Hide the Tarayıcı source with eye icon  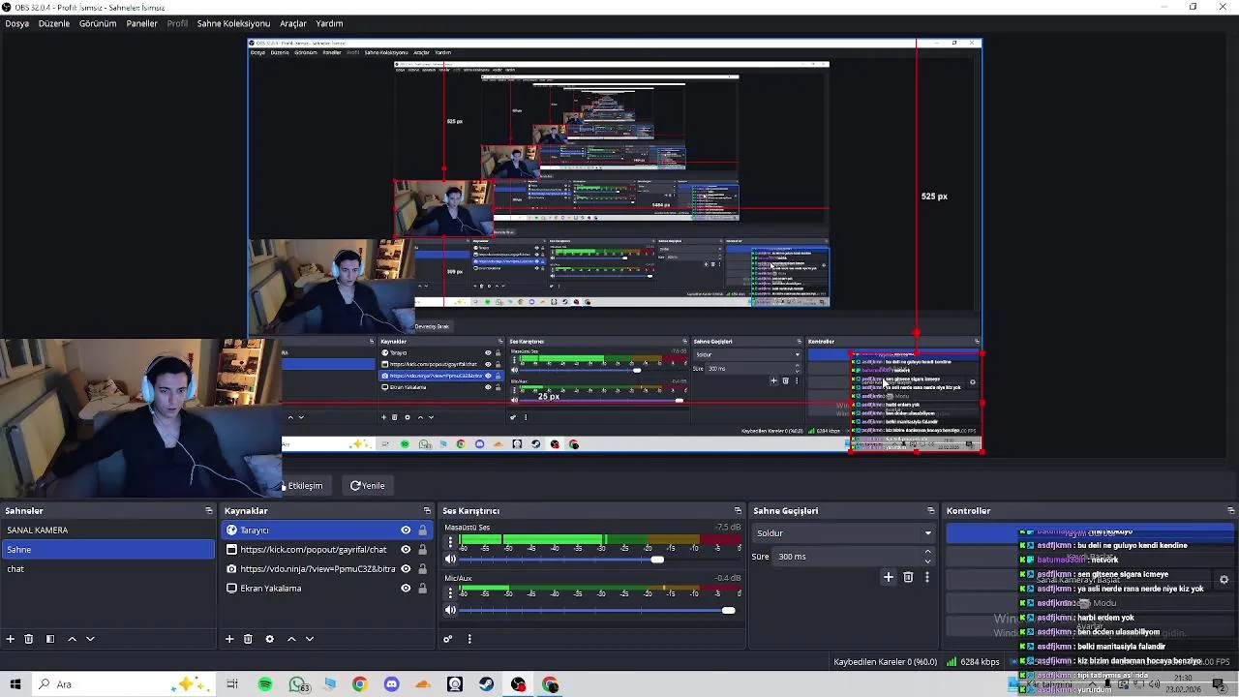[x=406, y=530]
